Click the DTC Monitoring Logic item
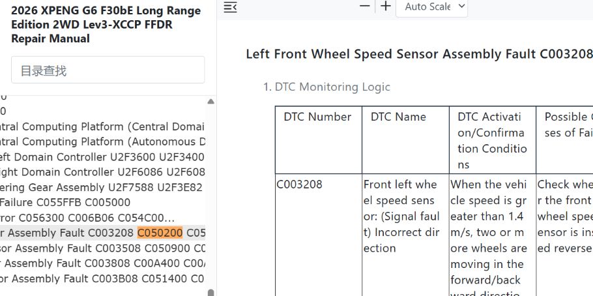Screen dimensions: 593x296 332,87
